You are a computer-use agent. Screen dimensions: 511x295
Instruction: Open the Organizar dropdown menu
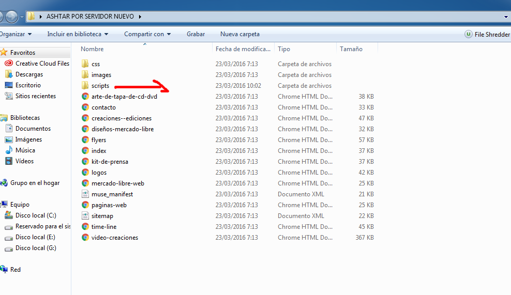click(15, 34)
